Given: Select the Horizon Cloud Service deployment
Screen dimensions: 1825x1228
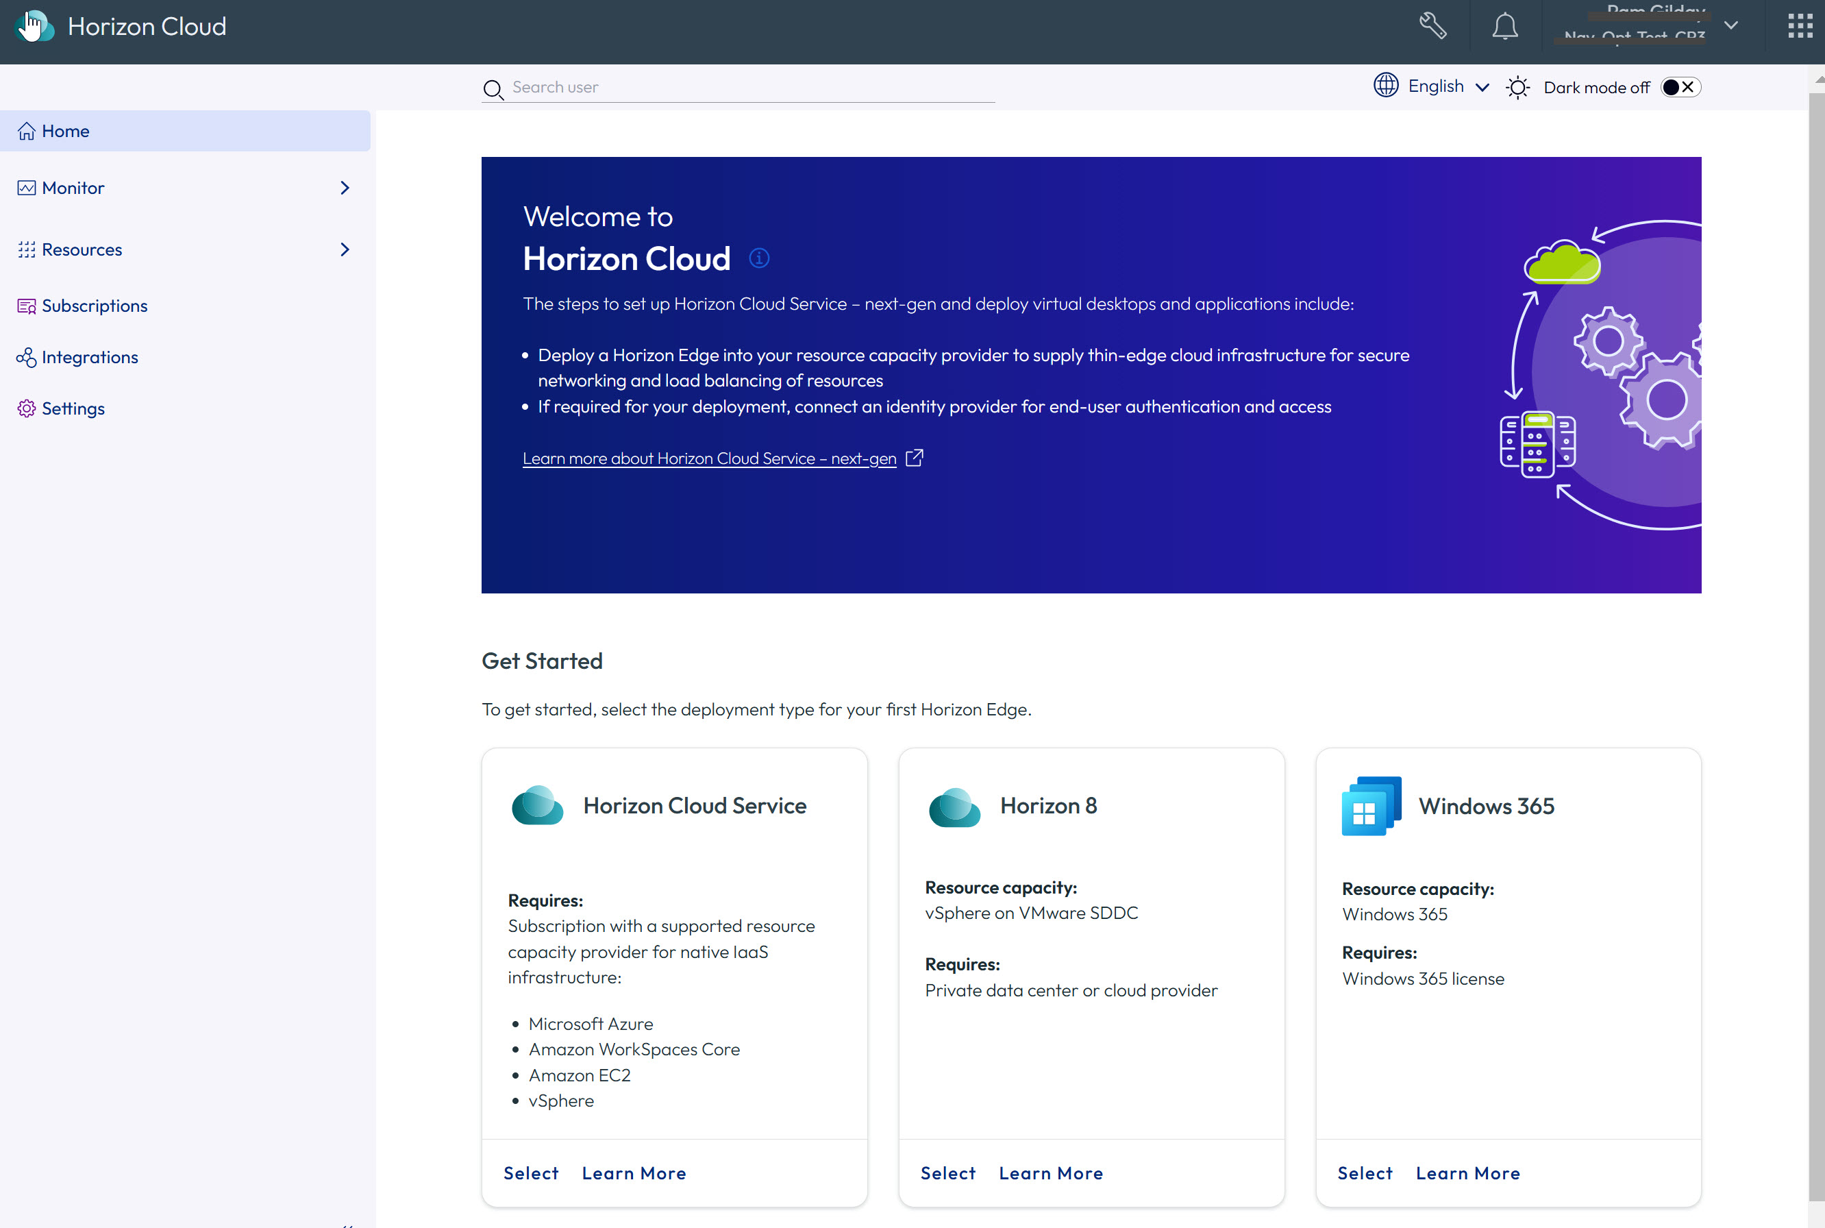Looking at the screenshot, I should (x=531, y=1173).
